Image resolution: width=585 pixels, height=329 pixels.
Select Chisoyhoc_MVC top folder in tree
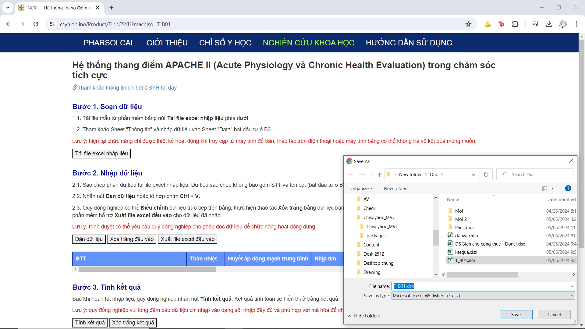[379, 217]
